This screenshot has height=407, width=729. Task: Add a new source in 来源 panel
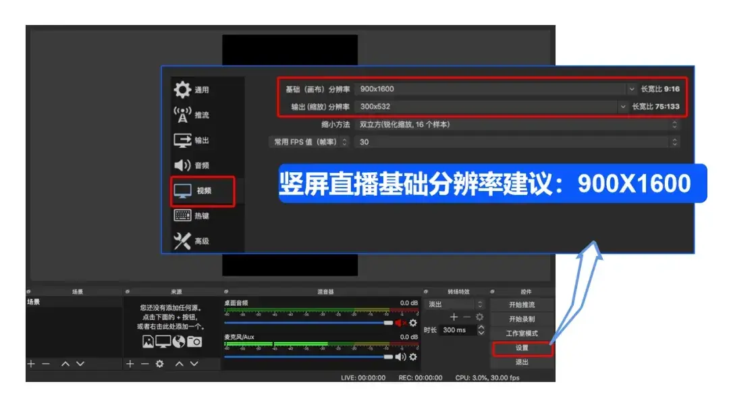click(x=130, y=364)
